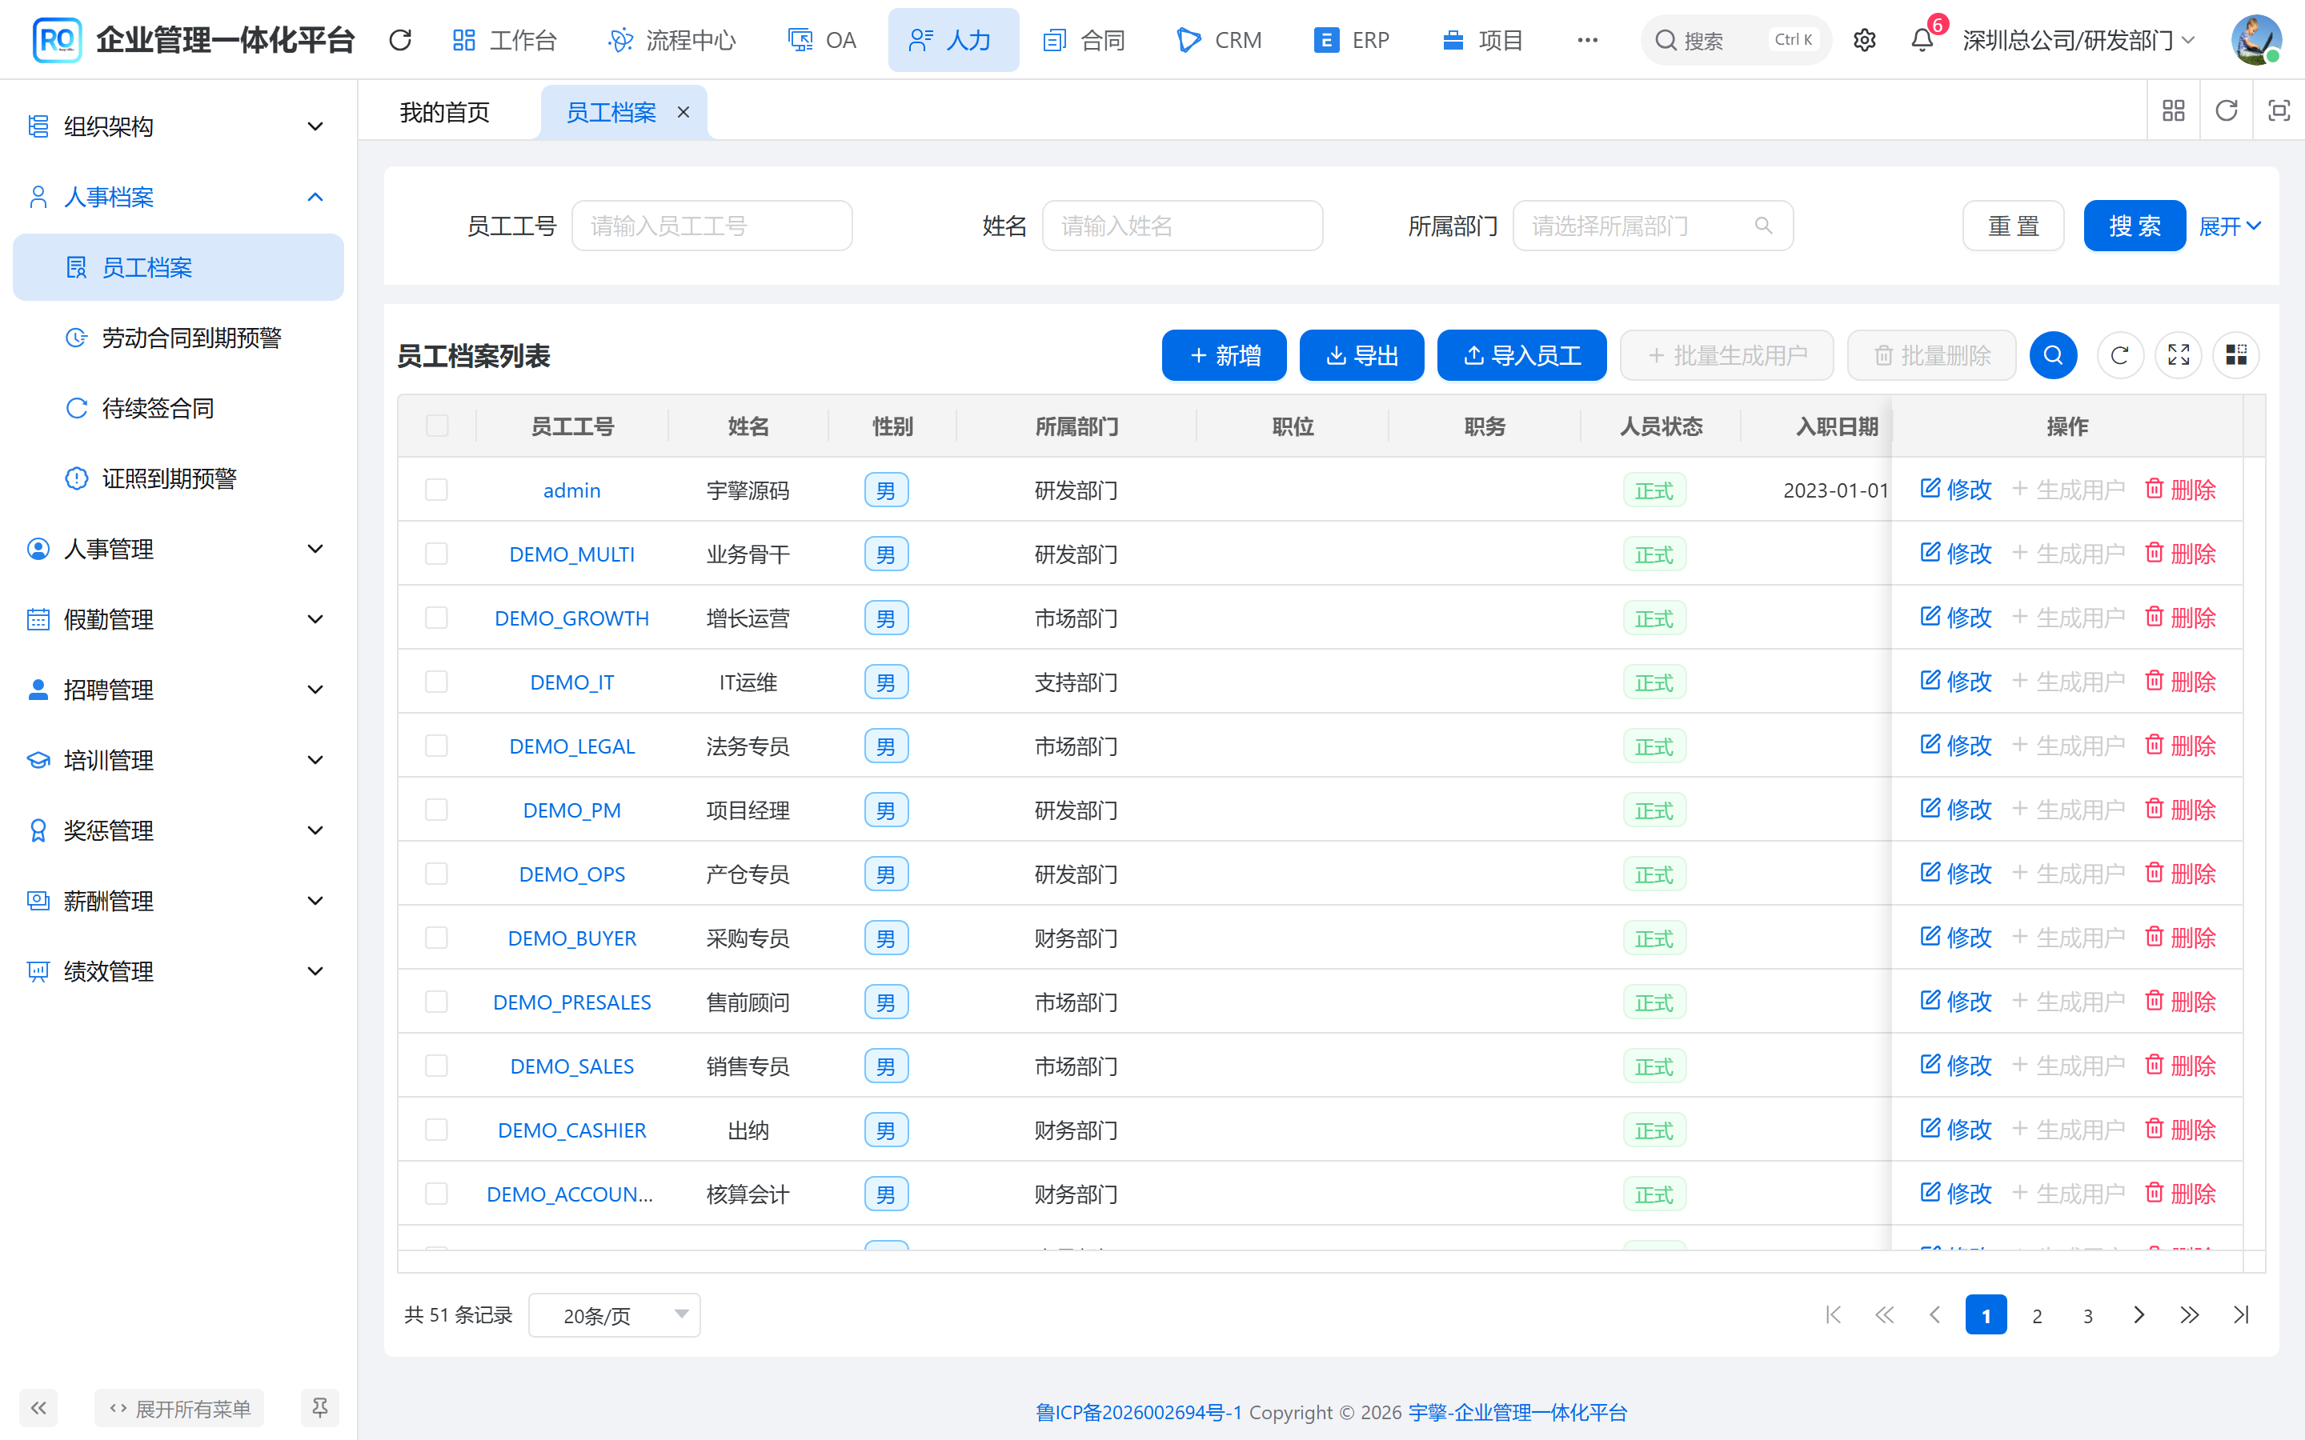Click the more modules ellipsis icon
Viewport: 2305px width, 1440px height.
1587,40
